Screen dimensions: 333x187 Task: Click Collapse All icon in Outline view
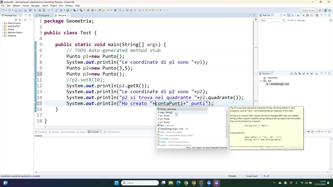pos(292,74)
